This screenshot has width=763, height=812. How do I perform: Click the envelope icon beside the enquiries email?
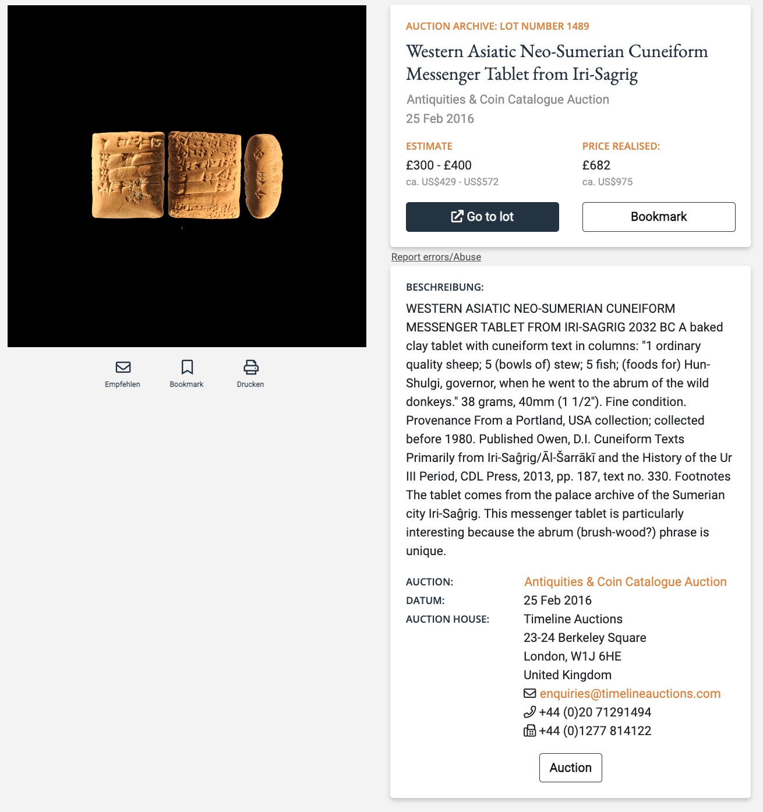tap(529, 693)
